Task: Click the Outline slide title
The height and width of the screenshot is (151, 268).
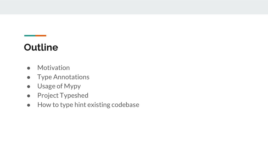Action: pyautogui.click(x=41, y=47)
